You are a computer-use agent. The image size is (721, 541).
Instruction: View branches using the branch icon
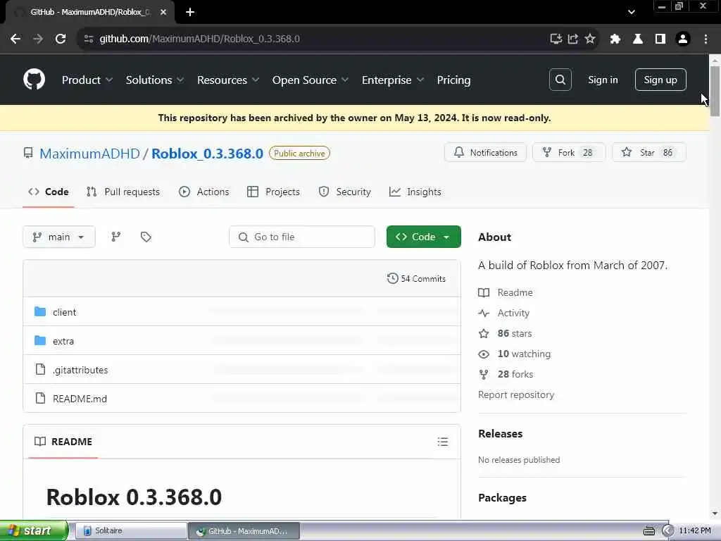coord(116,237)
